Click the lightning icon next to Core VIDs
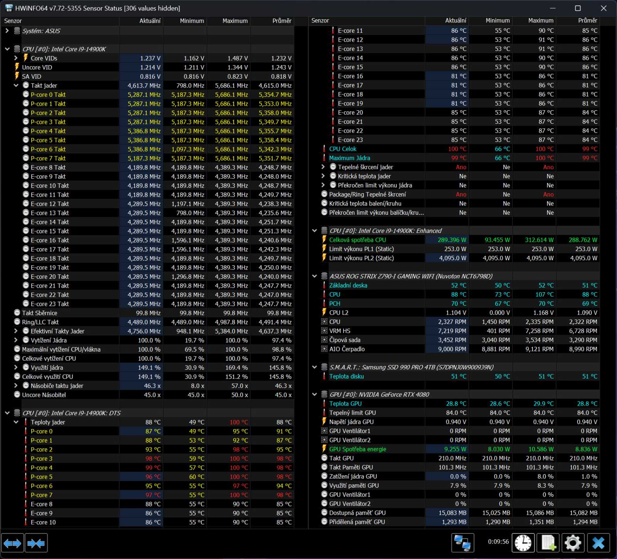The width and height of the screenshot is (617, 559). pyautogui.click(x=26, y=58)
